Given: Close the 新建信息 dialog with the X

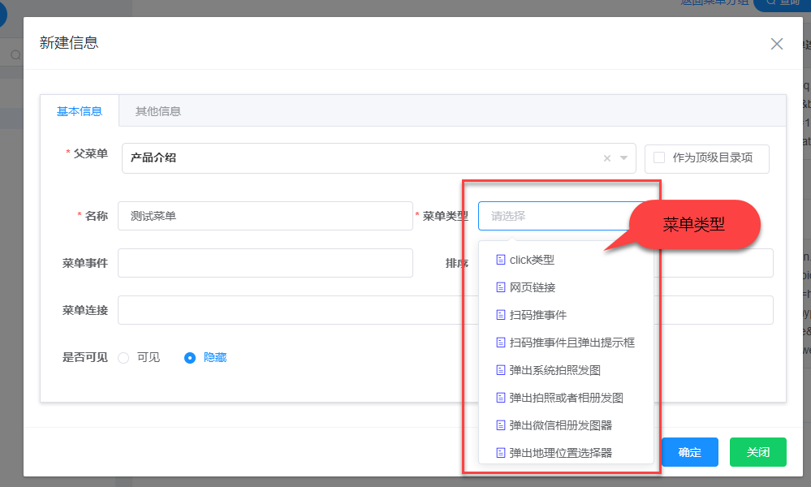Looking at the screenshot, I should [776, 44].
